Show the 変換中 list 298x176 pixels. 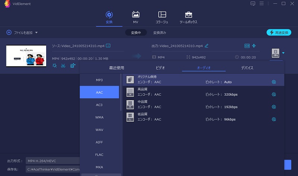[136, 33]
